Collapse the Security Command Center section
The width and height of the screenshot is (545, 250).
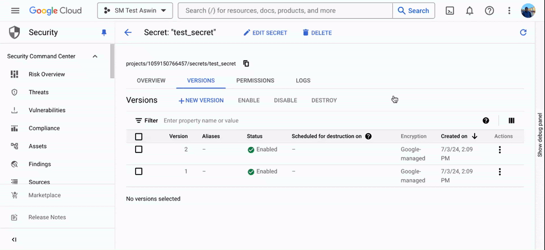pyautogui.click(x=95, y=56)
